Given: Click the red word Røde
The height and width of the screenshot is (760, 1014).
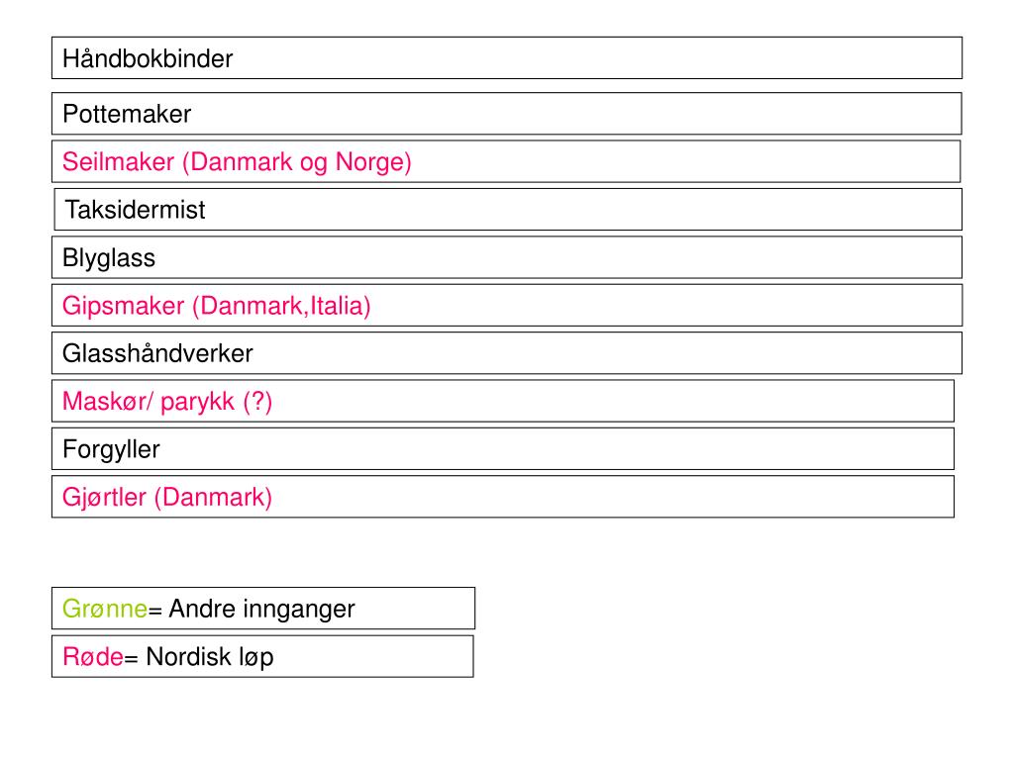Looking at the screenshot, I should pos(92,657).
